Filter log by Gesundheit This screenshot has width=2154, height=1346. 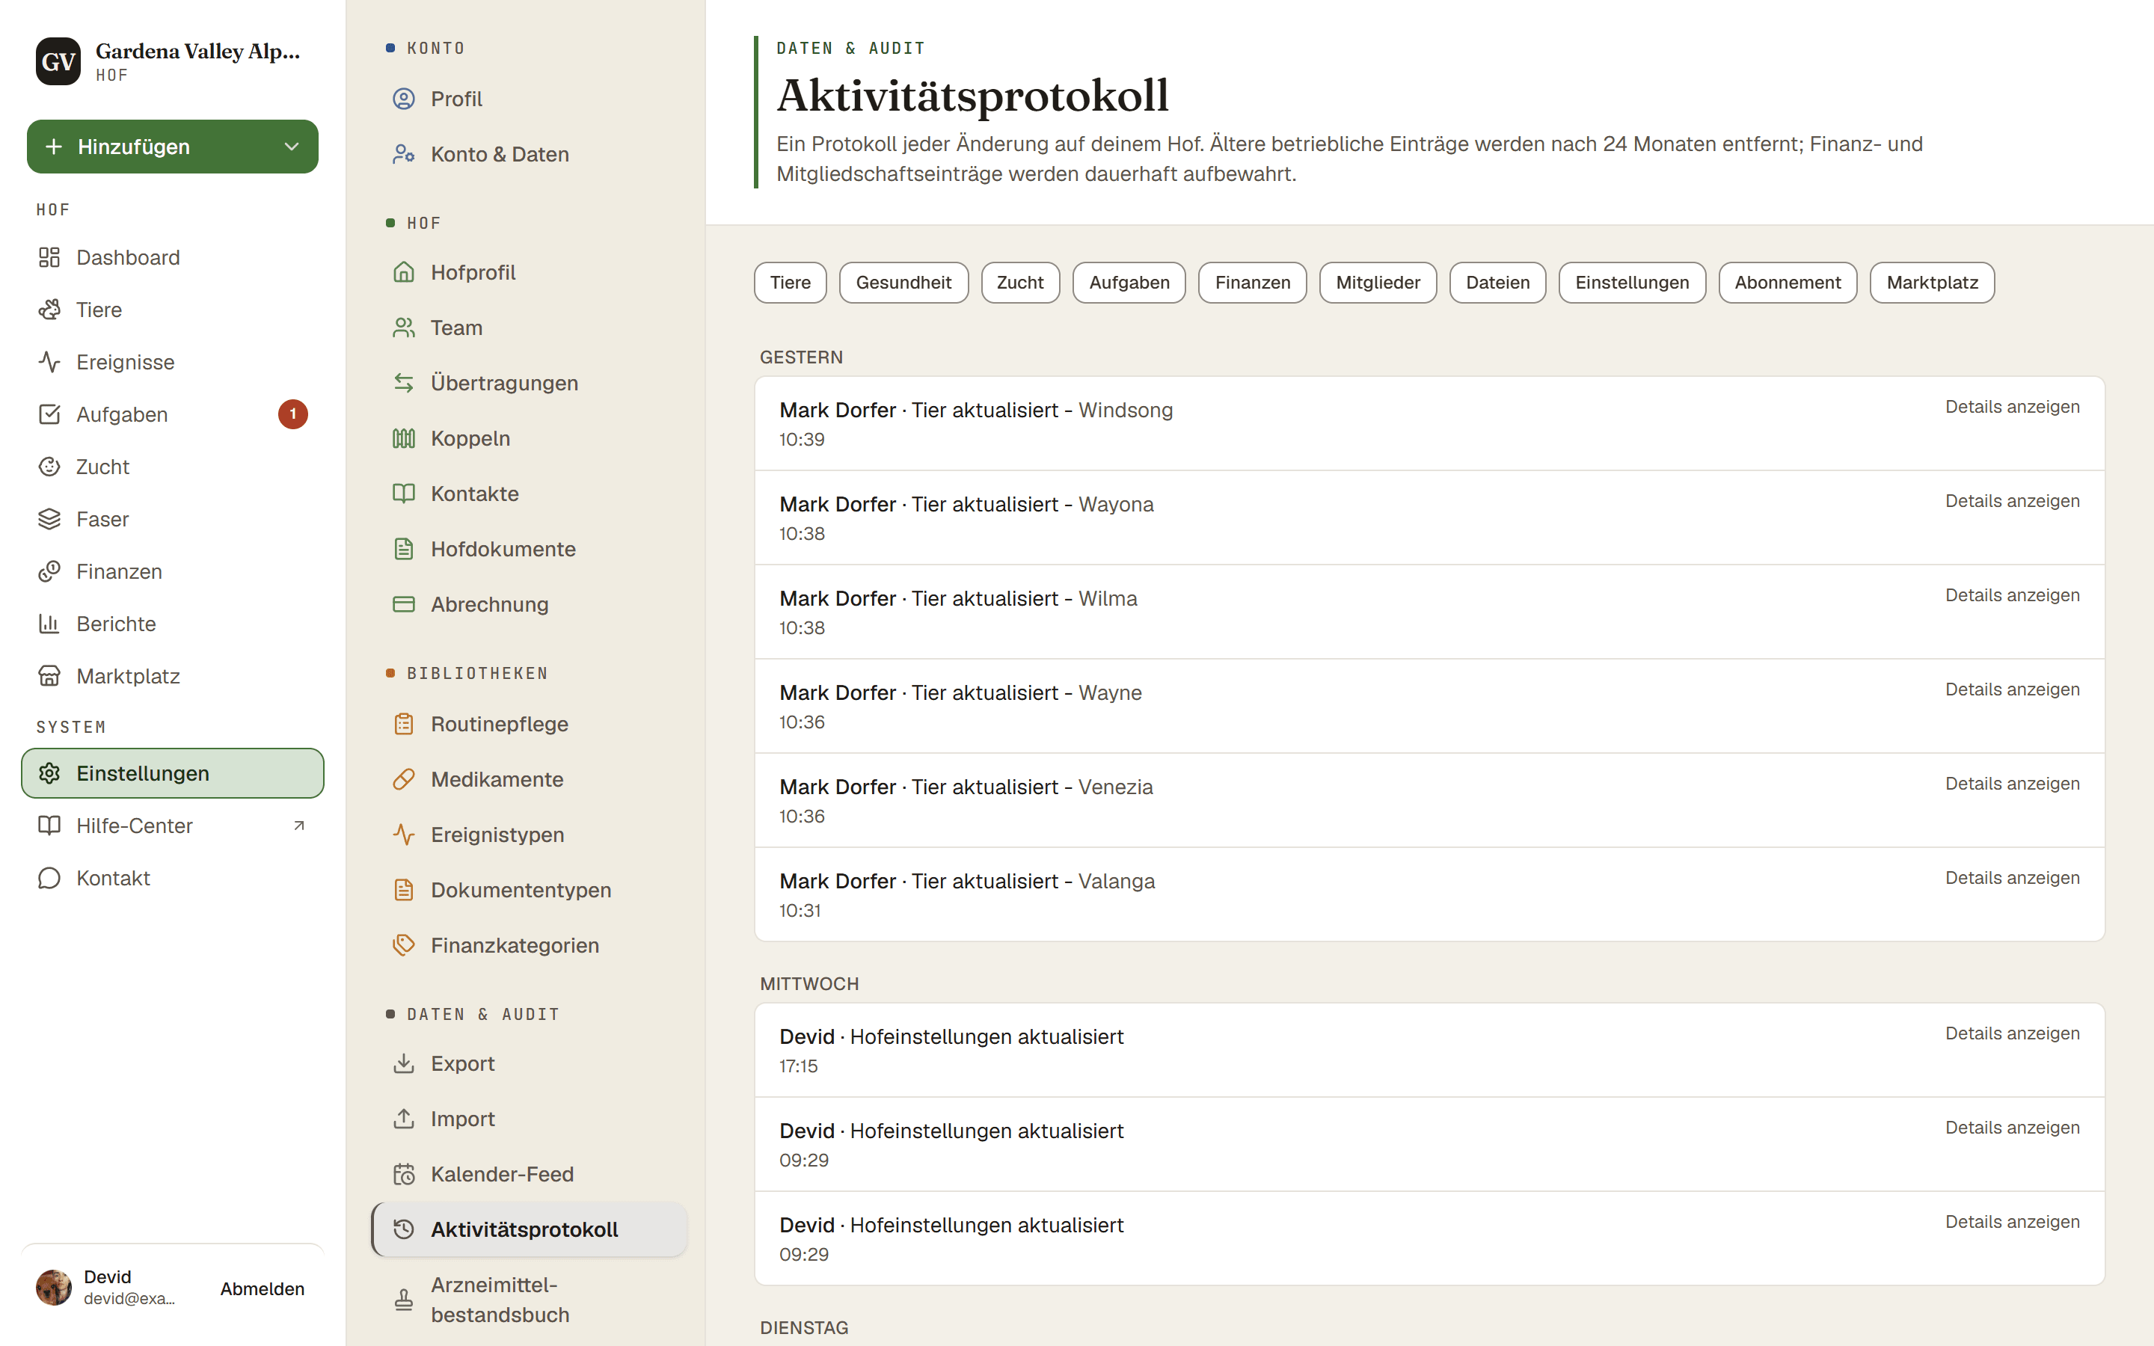pyautogui.click(x=903, y=282)
